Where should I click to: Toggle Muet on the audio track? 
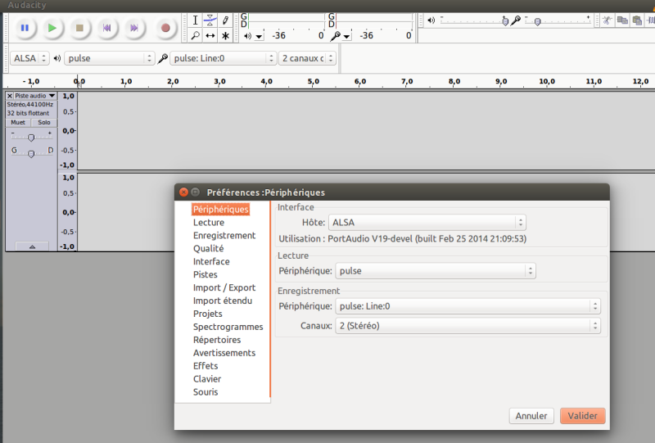pos(18,122)
